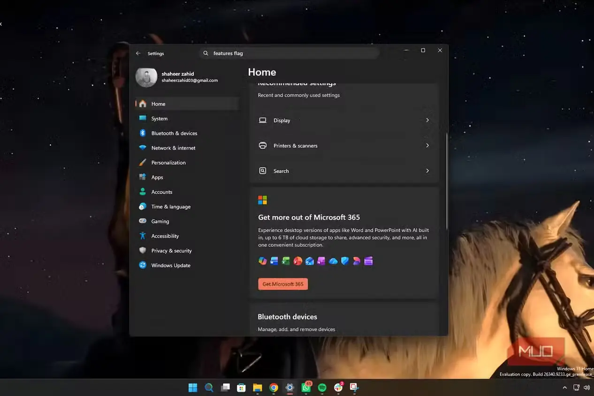Image resolution: width=594 pixels, height=396 pixels.
Task: Click the Gaming controller icon
Action: click(x=143, y=221)
